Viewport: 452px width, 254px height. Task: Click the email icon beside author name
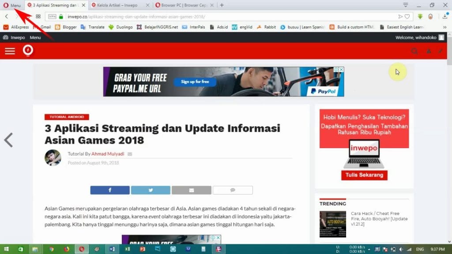(130, 154)
